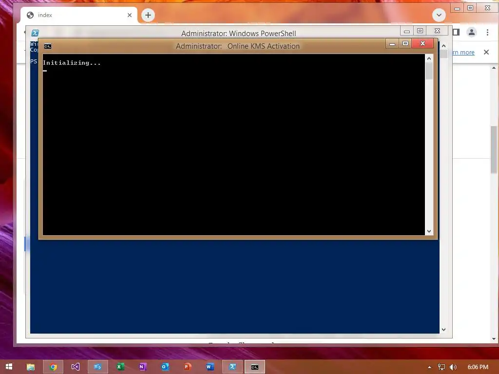Image resolution: width=499 pixels, height=374 pixels.
Task: Close the Online KMS Activation window
Action: tap(422, 43)
